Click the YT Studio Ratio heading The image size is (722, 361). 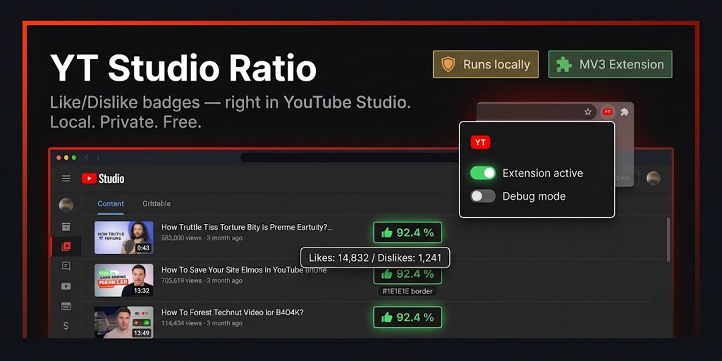tap(183, 69)
